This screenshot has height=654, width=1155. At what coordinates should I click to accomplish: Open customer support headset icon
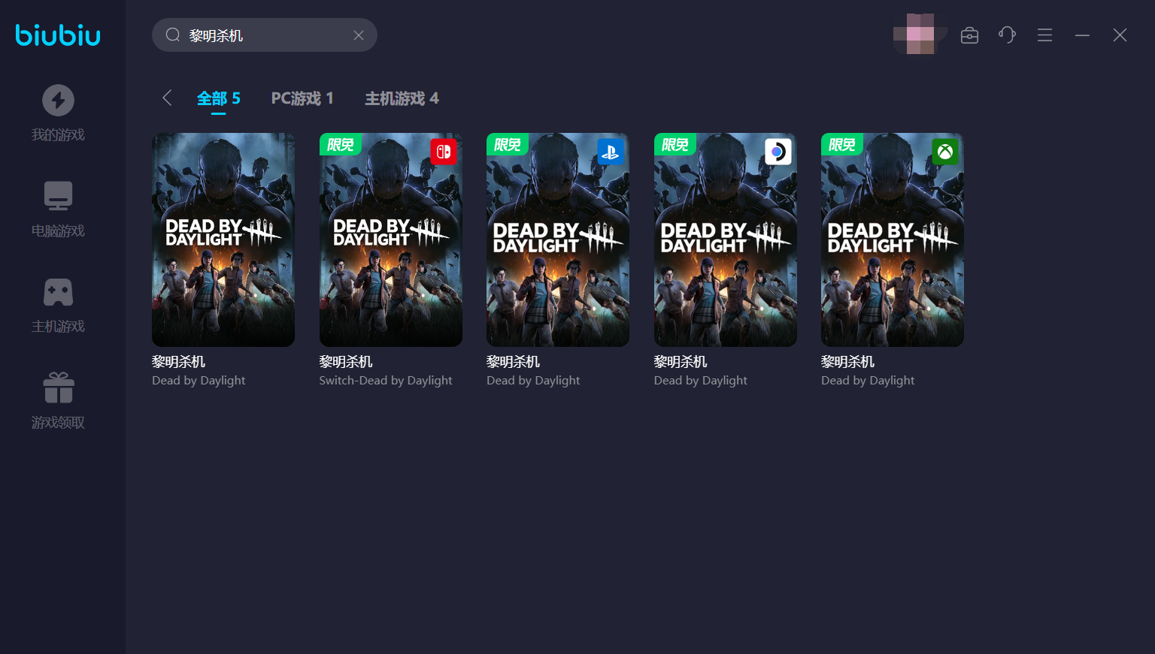tap(1007, 35)
